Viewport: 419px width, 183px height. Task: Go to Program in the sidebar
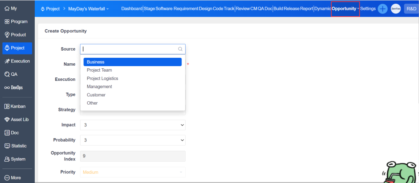point(16,21)
